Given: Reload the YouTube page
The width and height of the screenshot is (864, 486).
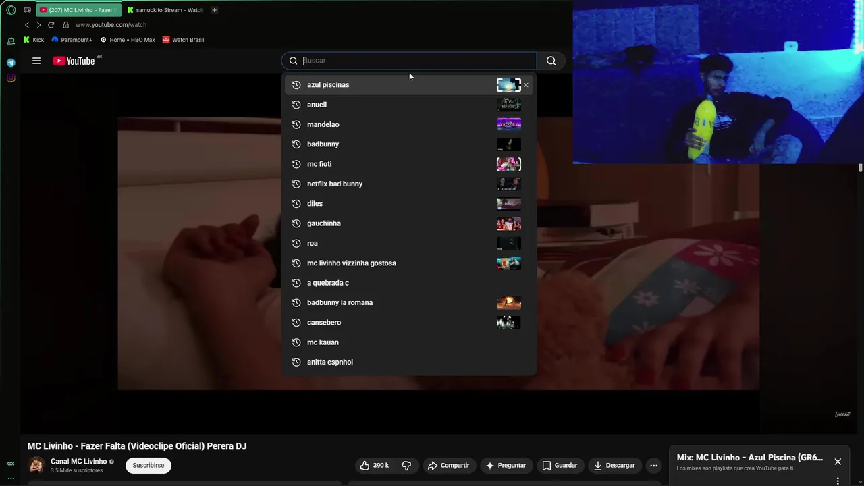Looking at the screenshot, I should (51, 25).
